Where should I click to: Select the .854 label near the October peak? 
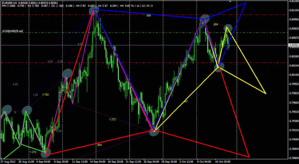point(216,24)
